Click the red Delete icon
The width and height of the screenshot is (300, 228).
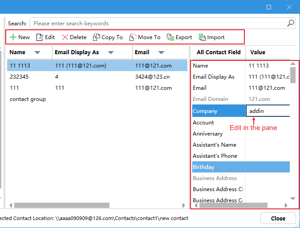[65, 37]
